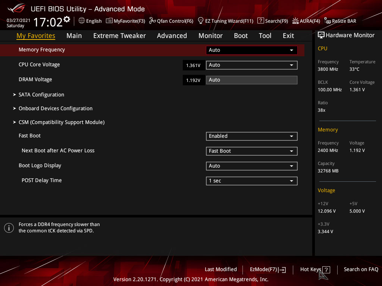This screenshot has width=382, height=286.
Task: Open Memory Frequency dropdown
Action: point(251,50)
